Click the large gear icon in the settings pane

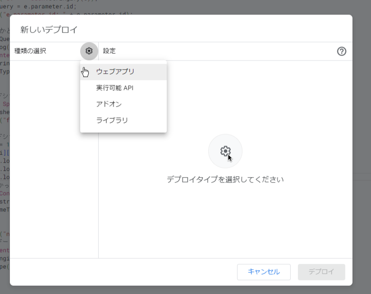225,151
